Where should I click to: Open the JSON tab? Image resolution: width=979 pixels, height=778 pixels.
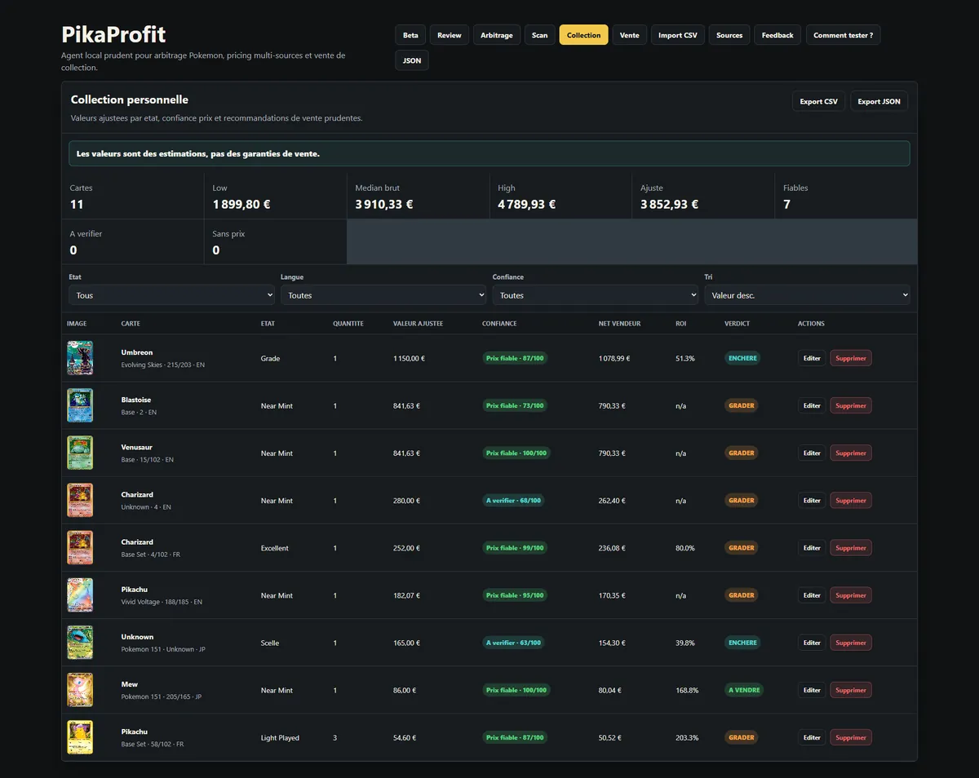point(412,60)
